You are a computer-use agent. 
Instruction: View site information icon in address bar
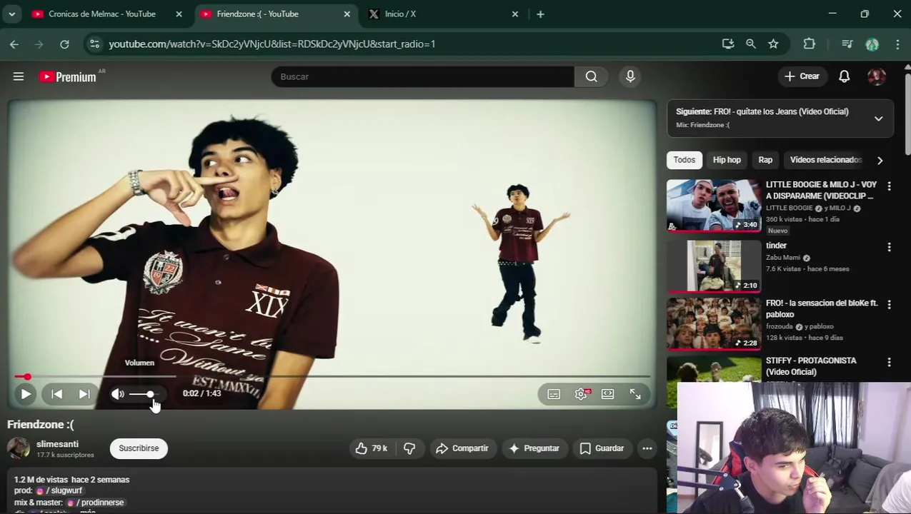click(94, 44)
